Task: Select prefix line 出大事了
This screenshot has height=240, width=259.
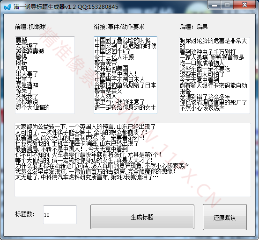Action: coord(27,74)
